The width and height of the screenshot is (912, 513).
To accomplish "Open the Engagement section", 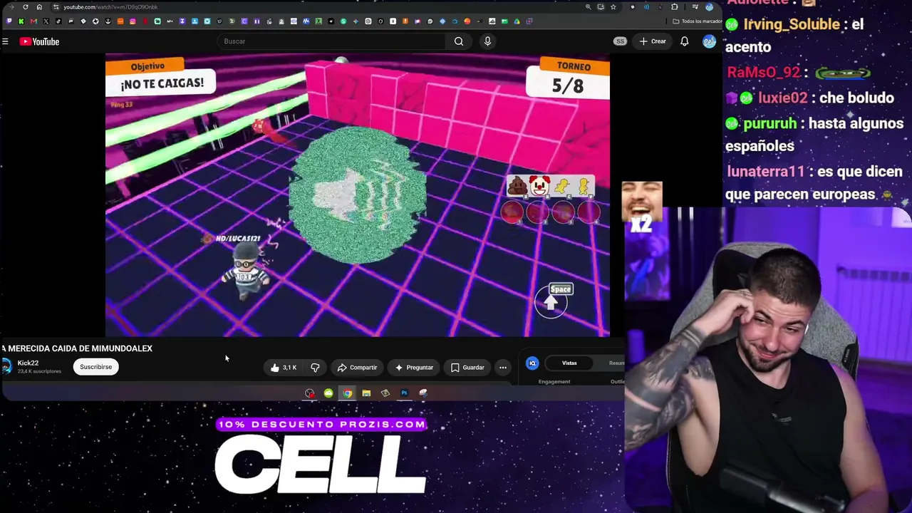I will tap(554, 382).
